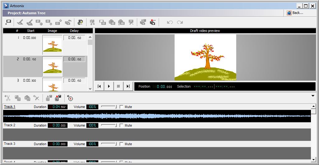Viewport: 319px width, 165px height.
Task: Click the undo arrow icon
Action: tap(170, 22)
